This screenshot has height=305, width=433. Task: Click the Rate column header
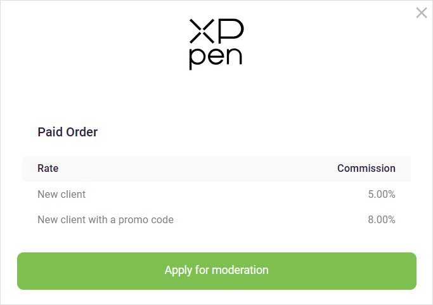pyautogui.click(x=48, y=168)
